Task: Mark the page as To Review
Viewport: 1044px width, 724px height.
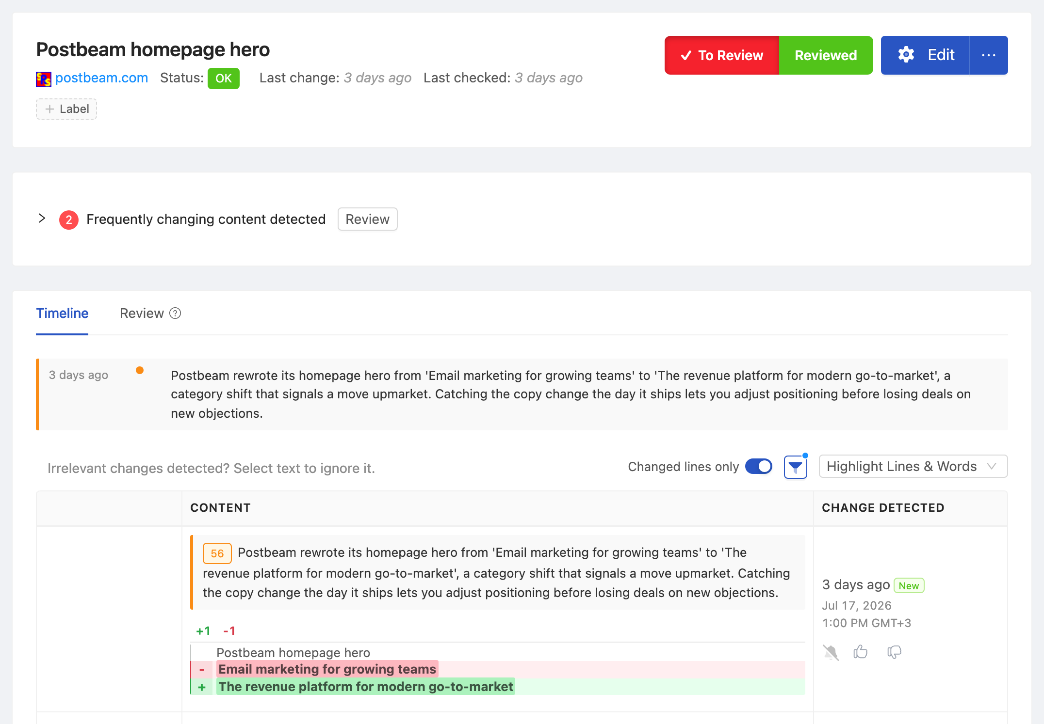Action: 722,55
